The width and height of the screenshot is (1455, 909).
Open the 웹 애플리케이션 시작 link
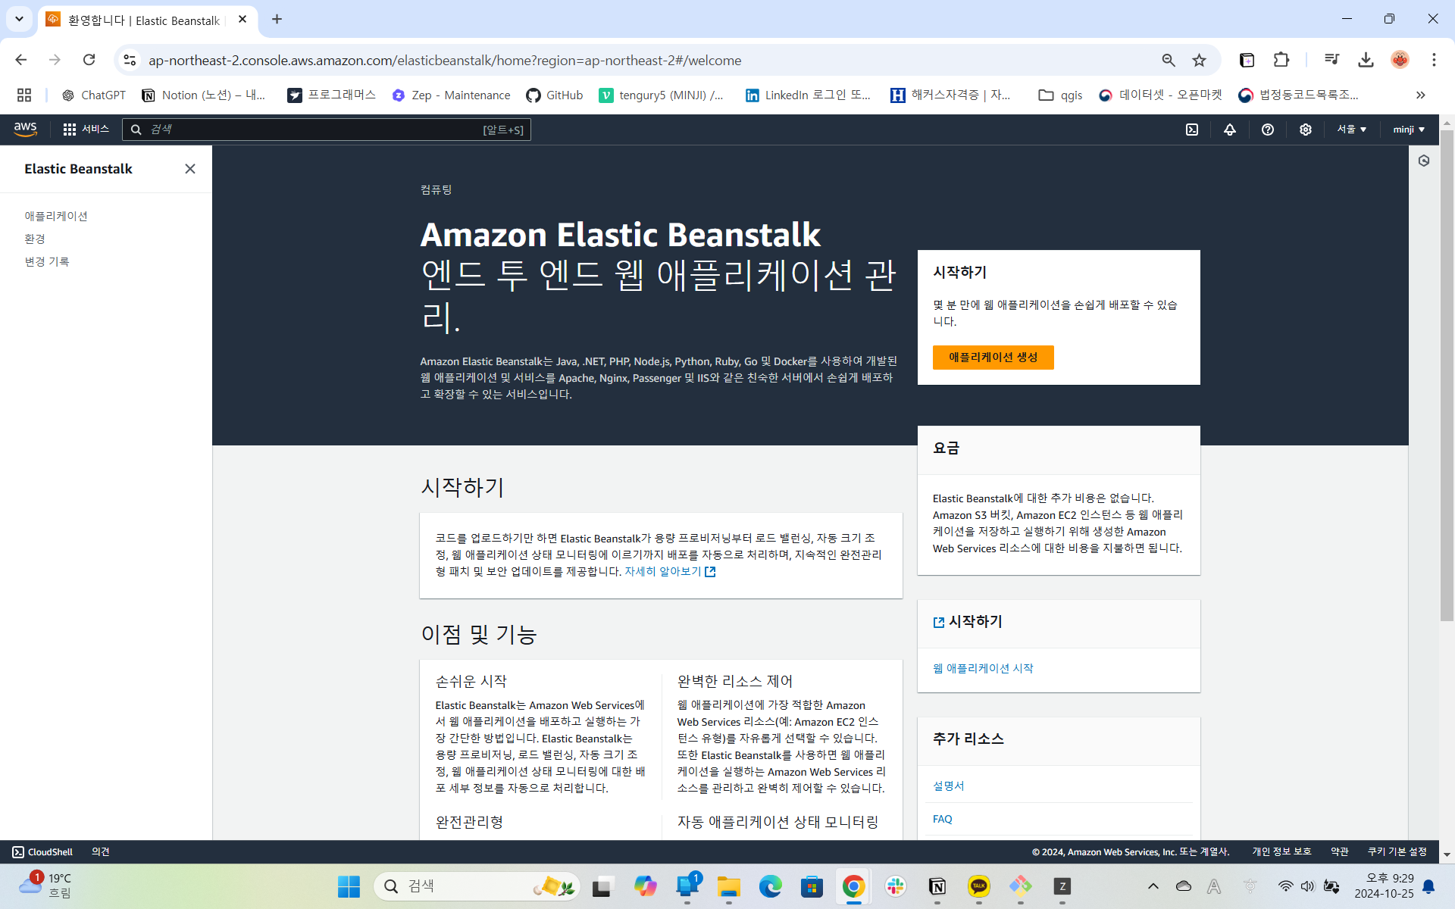point(983,668)
